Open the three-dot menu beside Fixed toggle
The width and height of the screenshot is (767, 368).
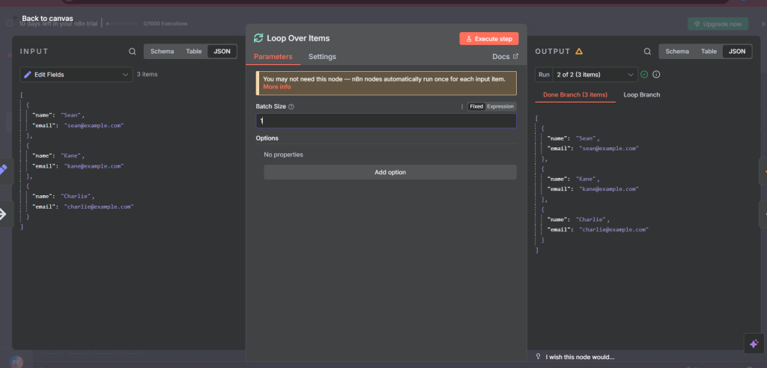(462, 106)
